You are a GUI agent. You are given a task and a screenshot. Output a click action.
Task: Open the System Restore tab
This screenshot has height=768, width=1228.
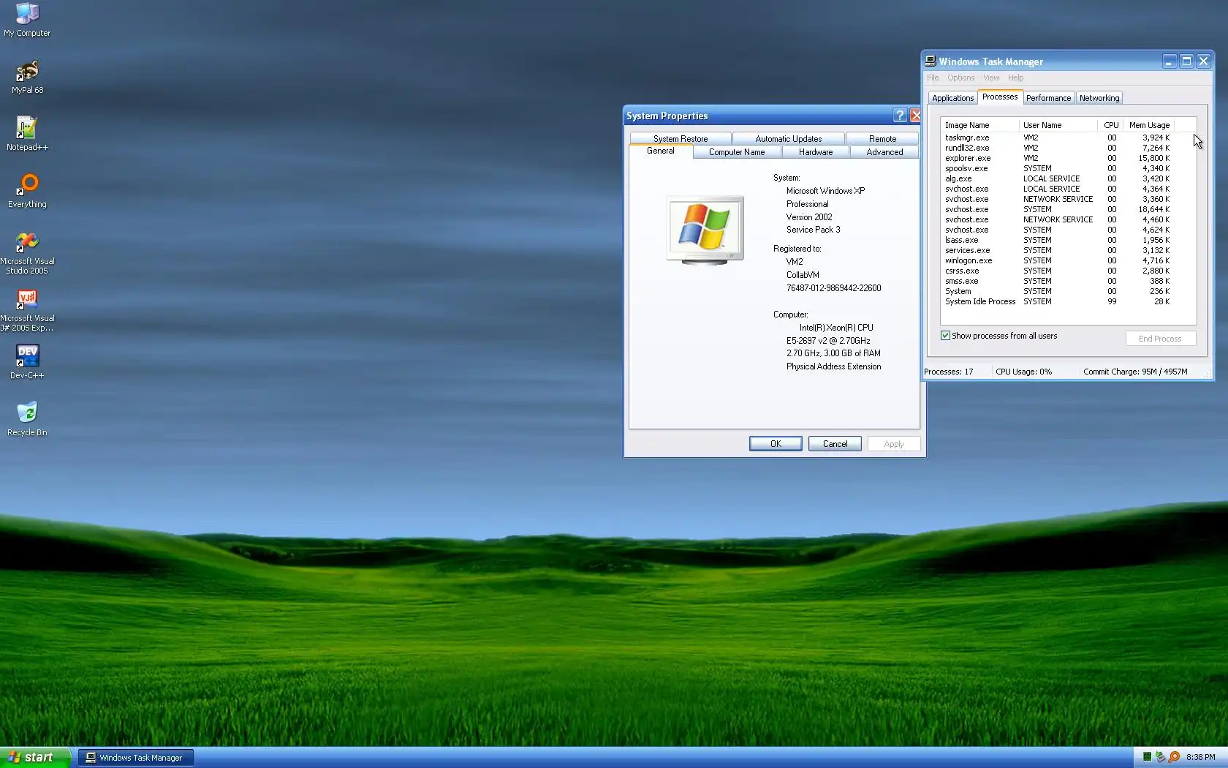pyautogui.click(x=681, y=138)
